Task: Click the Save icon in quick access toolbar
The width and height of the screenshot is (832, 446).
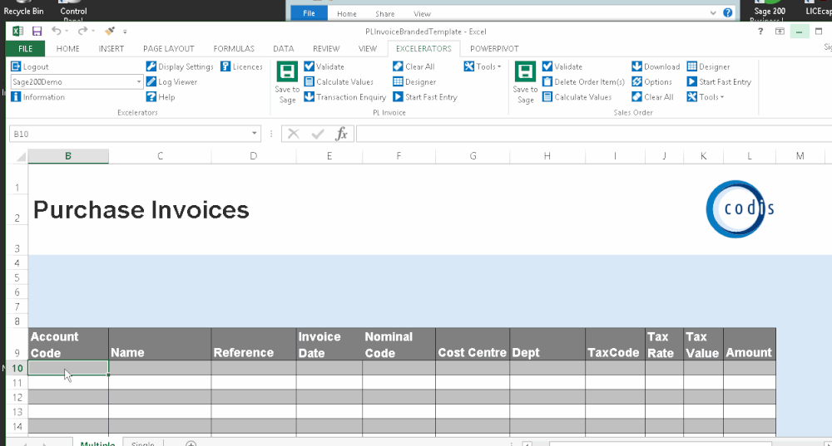Action: point(37,32)
